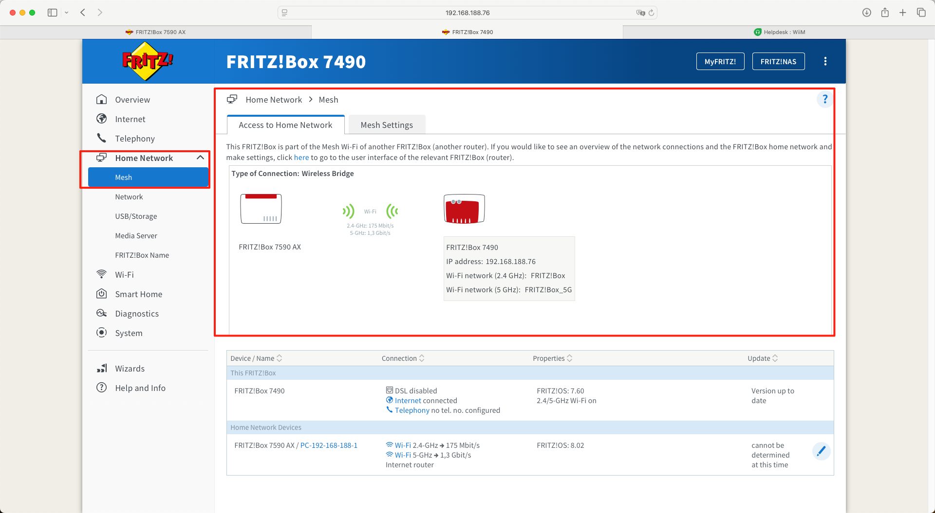Click 'IP address: 192.168.188.76' text
Screen dimensions: 935x513
coord(491,261)
